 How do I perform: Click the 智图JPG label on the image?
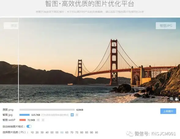166,26
